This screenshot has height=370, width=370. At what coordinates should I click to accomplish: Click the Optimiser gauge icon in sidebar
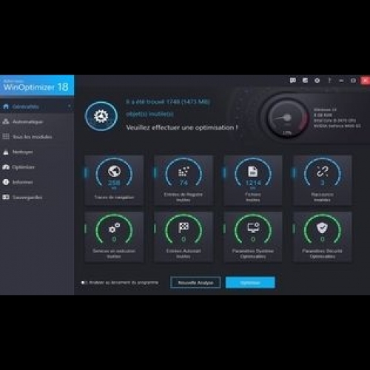[x=6, y=167]
